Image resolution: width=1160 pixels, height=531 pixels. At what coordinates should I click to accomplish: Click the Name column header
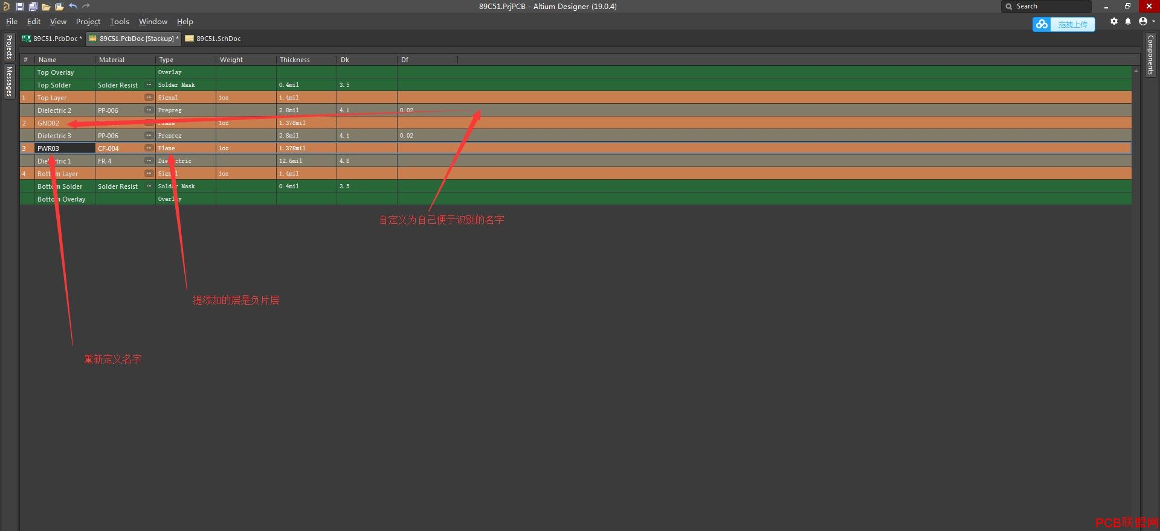tap(65, 60)
